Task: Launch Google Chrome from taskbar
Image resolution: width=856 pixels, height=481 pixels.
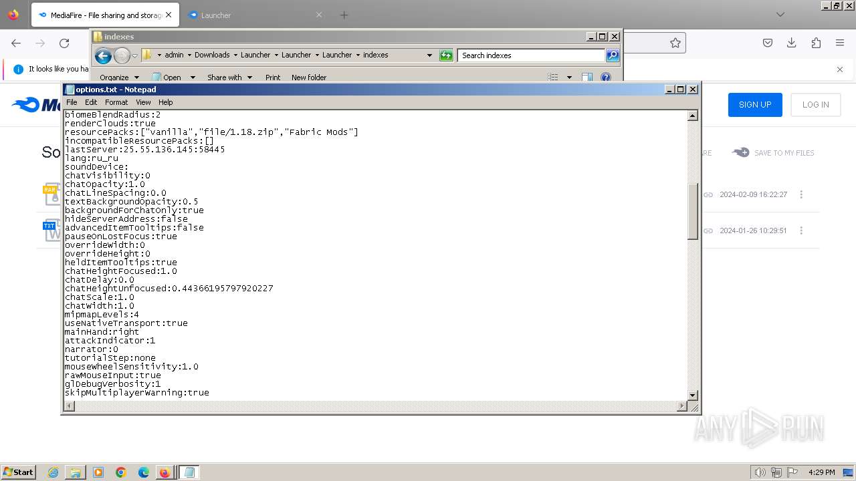Action: coord(121,472)
